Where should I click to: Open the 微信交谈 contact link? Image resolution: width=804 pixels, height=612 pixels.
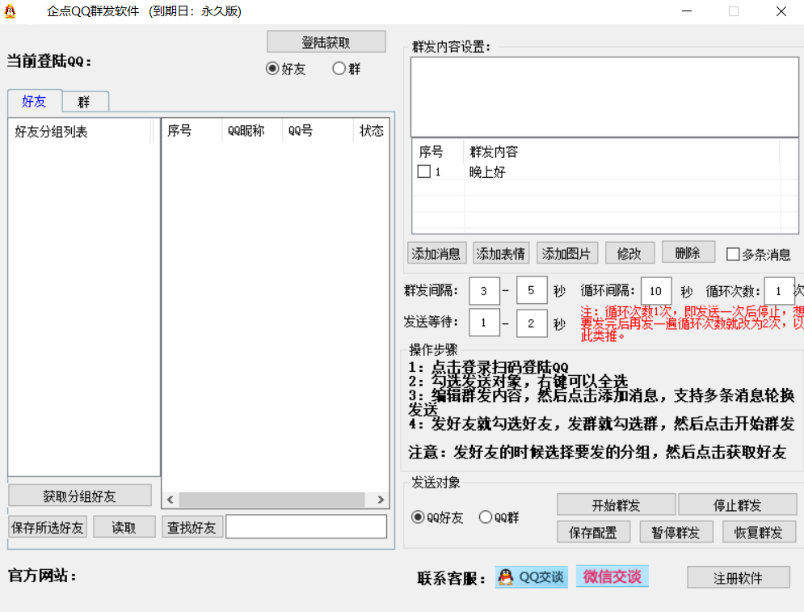coord(612,576)
